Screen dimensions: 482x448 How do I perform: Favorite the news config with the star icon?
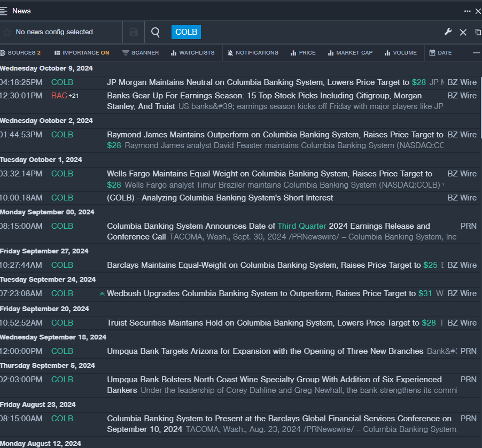click(7, 32)
